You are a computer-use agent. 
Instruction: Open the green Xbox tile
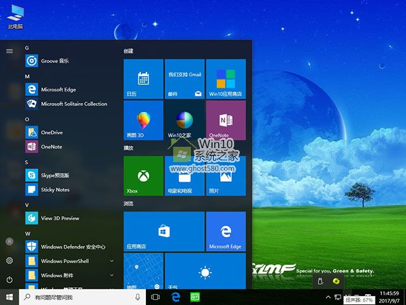[x=143, y=176]
